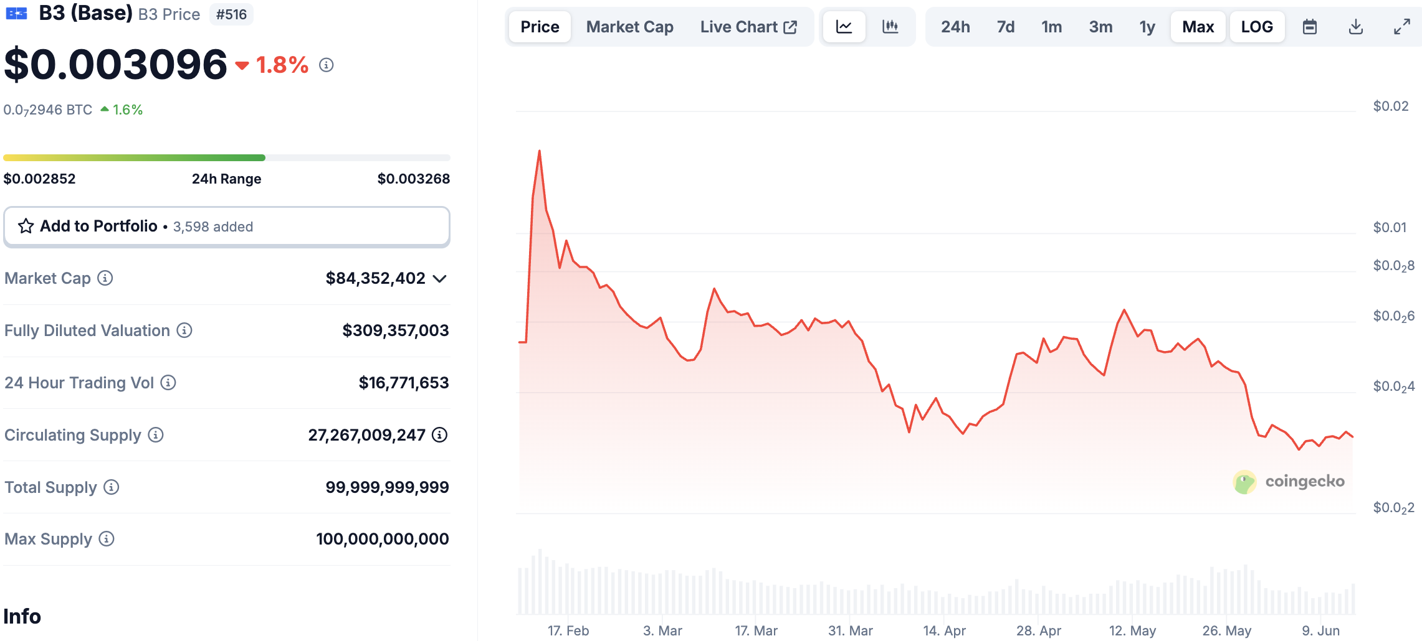Click the 24h Range progress bar
1422x641 pixels.
point(227,158)
